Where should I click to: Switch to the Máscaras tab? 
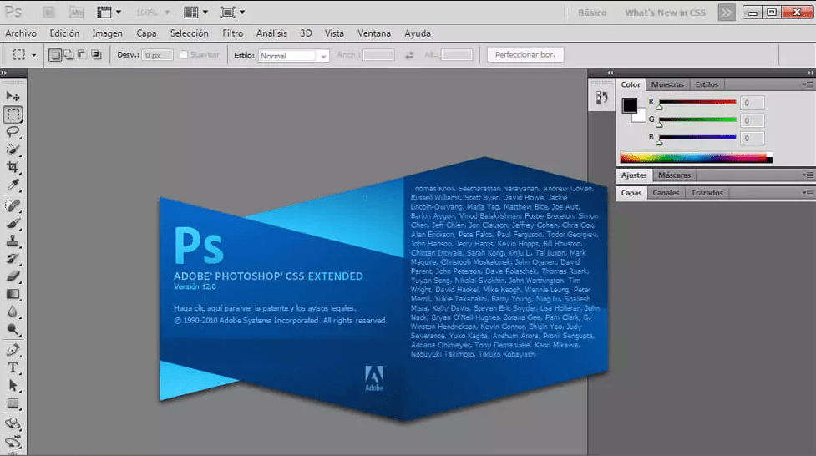click(674, 175)
